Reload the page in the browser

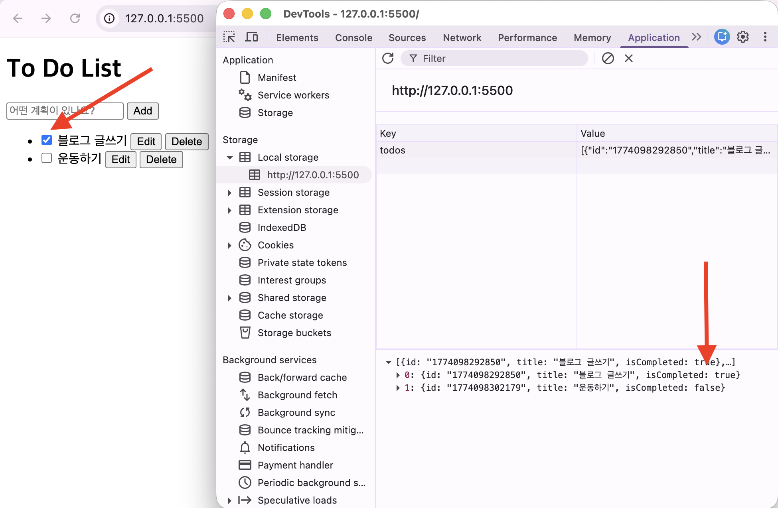coord(75,18)
